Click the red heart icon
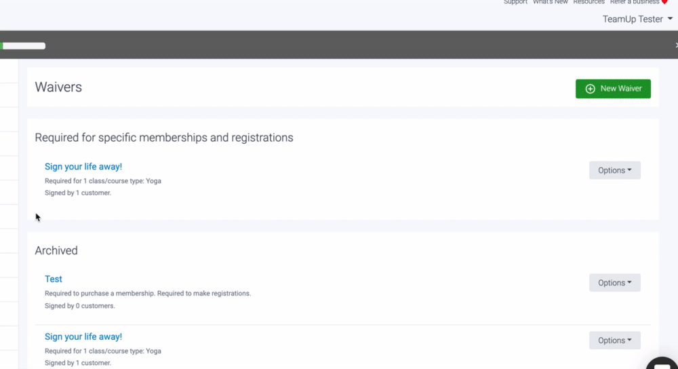Viewport: 678px width, 369px height. (x=664, y=2)
